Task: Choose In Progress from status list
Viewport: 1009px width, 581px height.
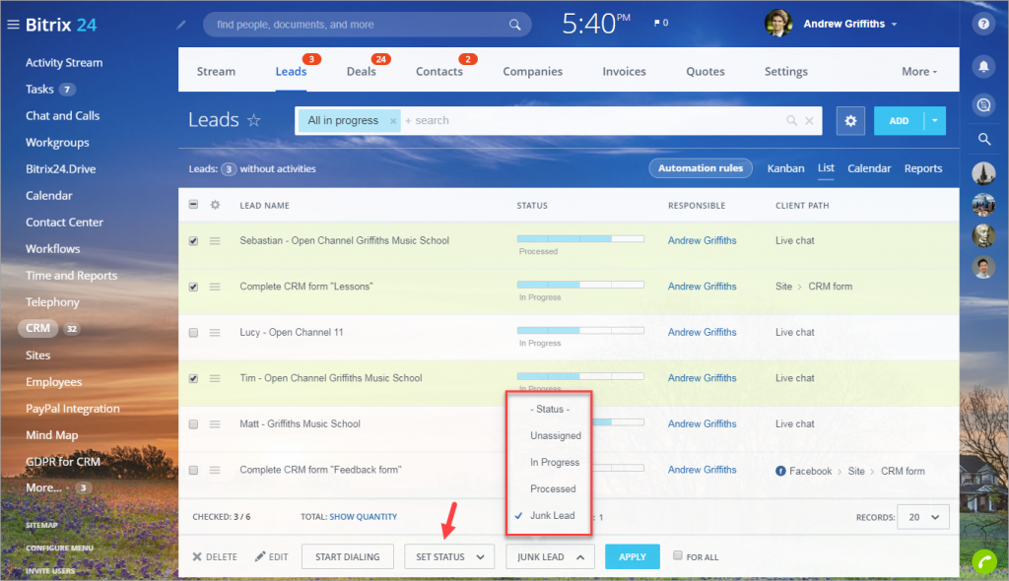Action: (x=555, y=462)
